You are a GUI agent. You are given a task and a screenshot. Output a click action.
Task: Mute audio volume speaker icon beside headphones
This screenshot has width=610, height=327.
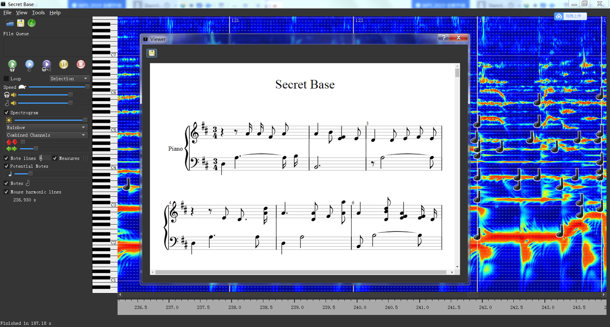[x=14, y=95]
